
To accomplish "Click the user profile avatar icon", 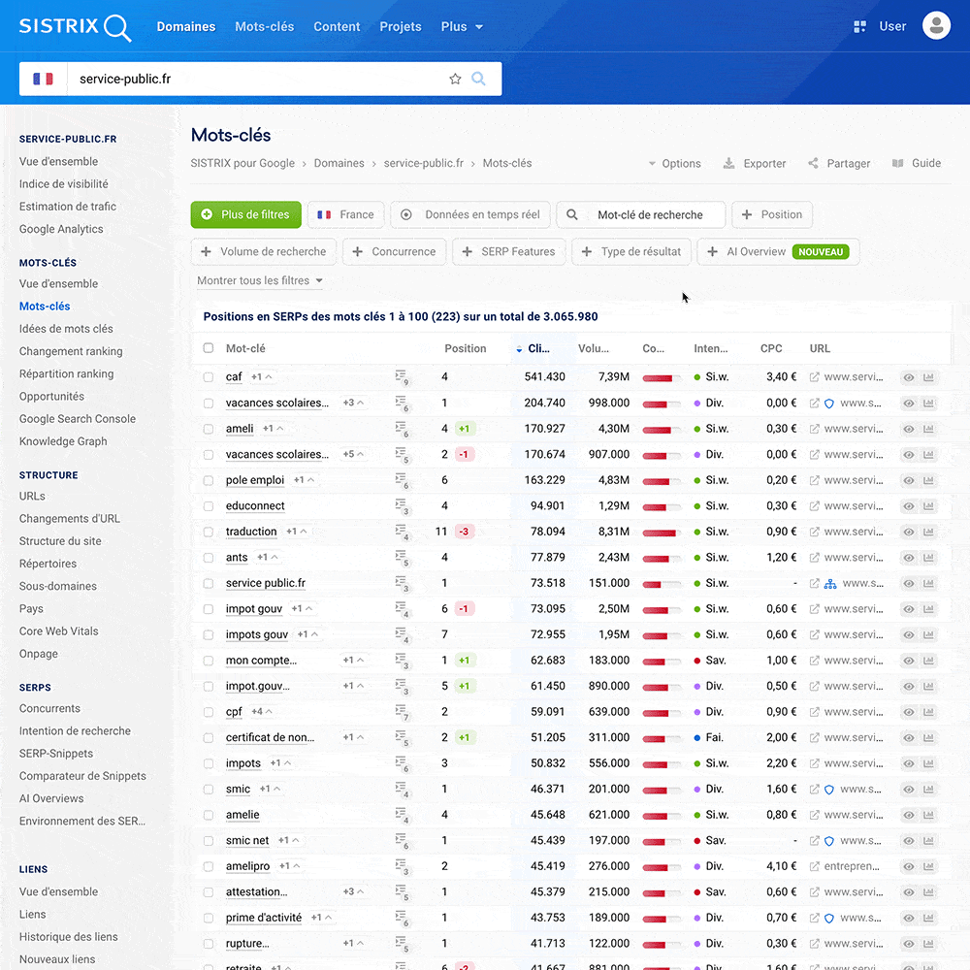I will pyautogui.click(x=936, y=26).
